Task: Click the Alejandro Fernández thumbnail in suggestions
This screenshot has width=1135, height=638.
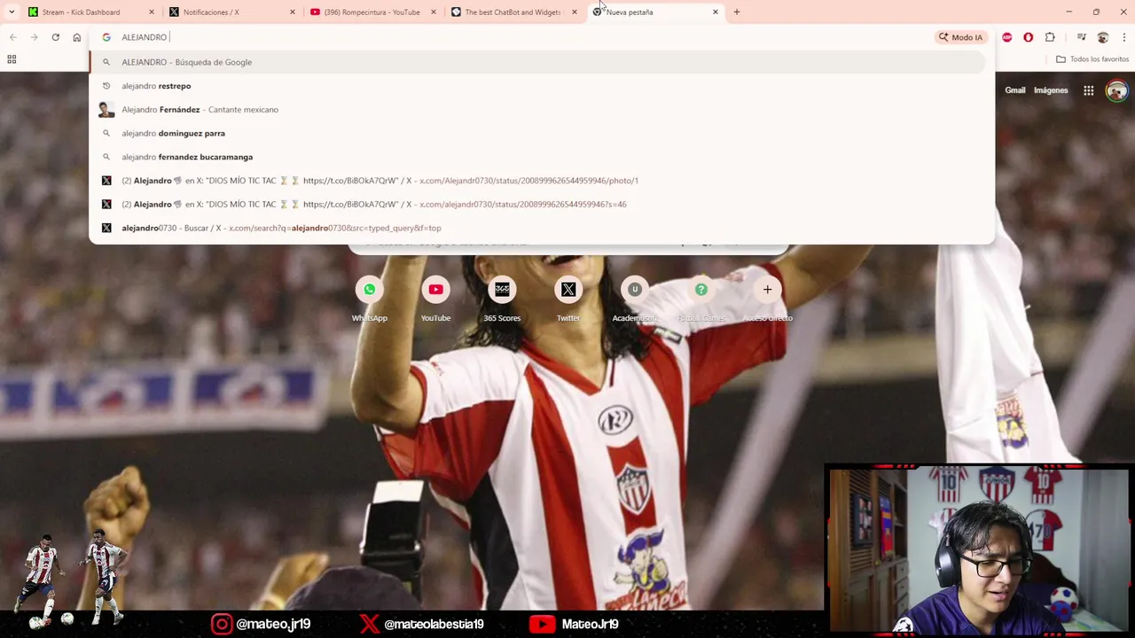Action: point(106,110)
